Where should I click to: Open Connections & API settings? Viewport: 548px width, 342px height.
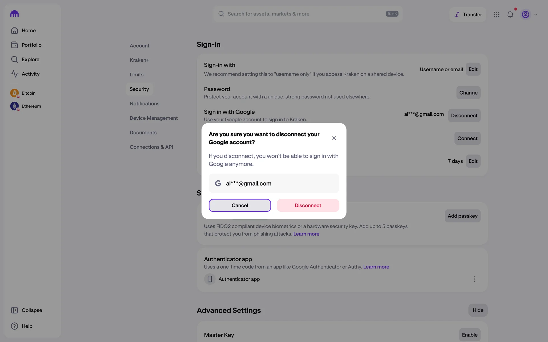151,147
